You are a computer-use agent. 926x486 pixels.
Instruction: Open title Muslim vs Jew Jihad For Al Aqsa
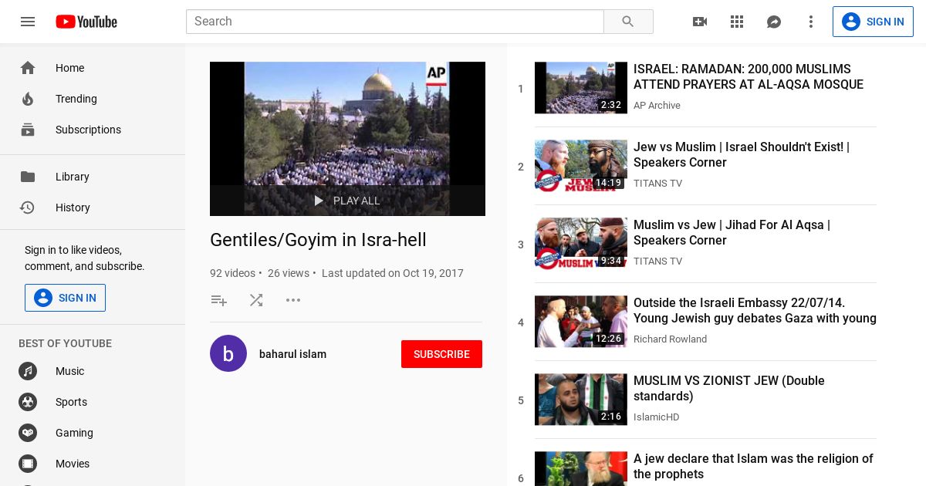[732, 232]
